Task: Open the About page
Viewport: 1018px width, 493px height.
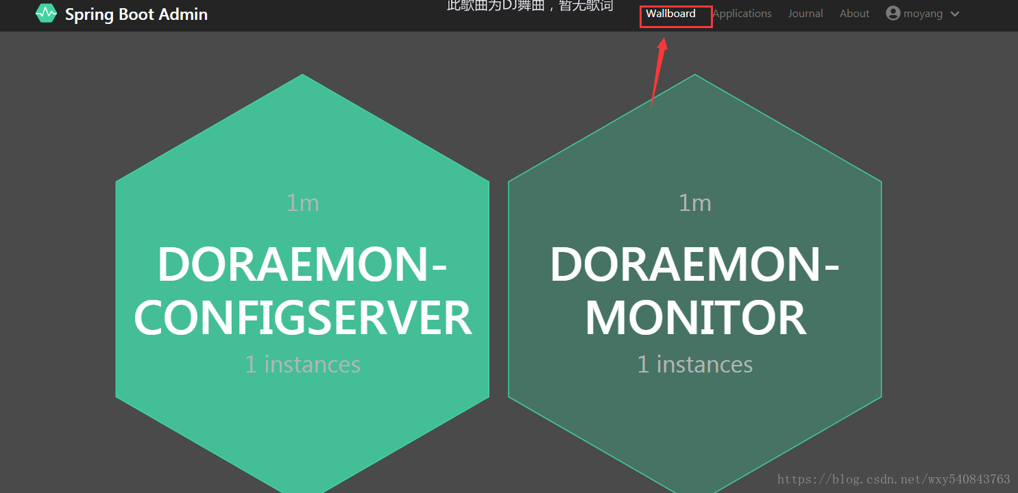Action: [x=854, y=13]
